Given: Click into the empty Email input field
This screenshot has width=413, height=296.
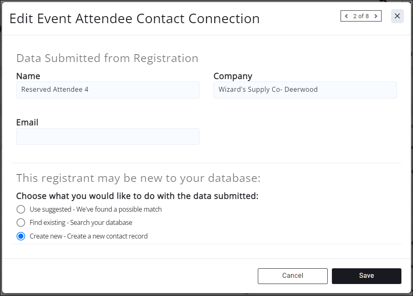Looking at the screenshot, I should point(108,136).
